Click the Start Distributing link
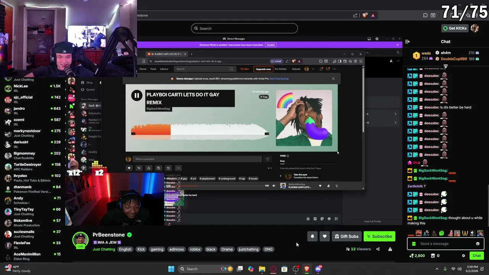Screen dimensions: 489x275 (x=279, y=79)
